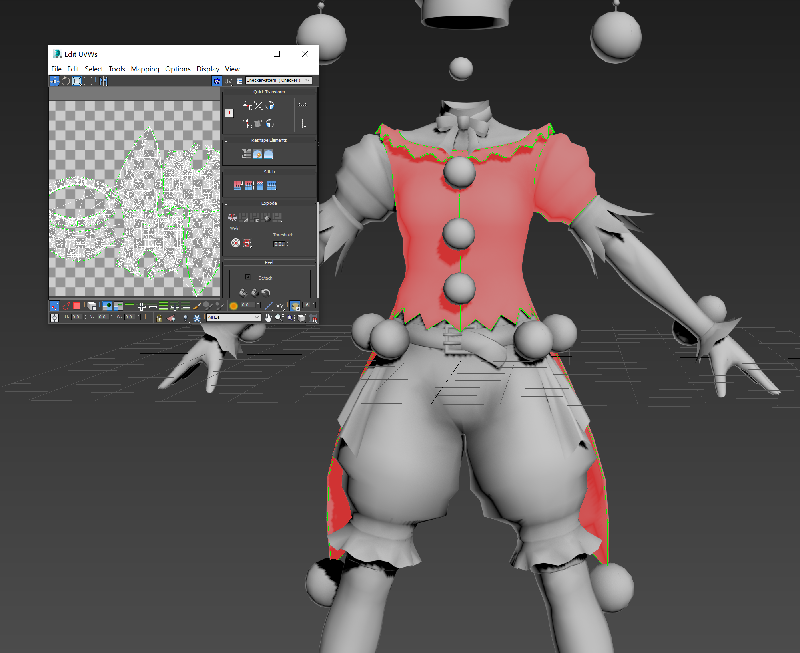The height and width of the screenshot is (653, 800).
Task: Toggle the Detach checkbox in Peel
Action: pos(248,277)
